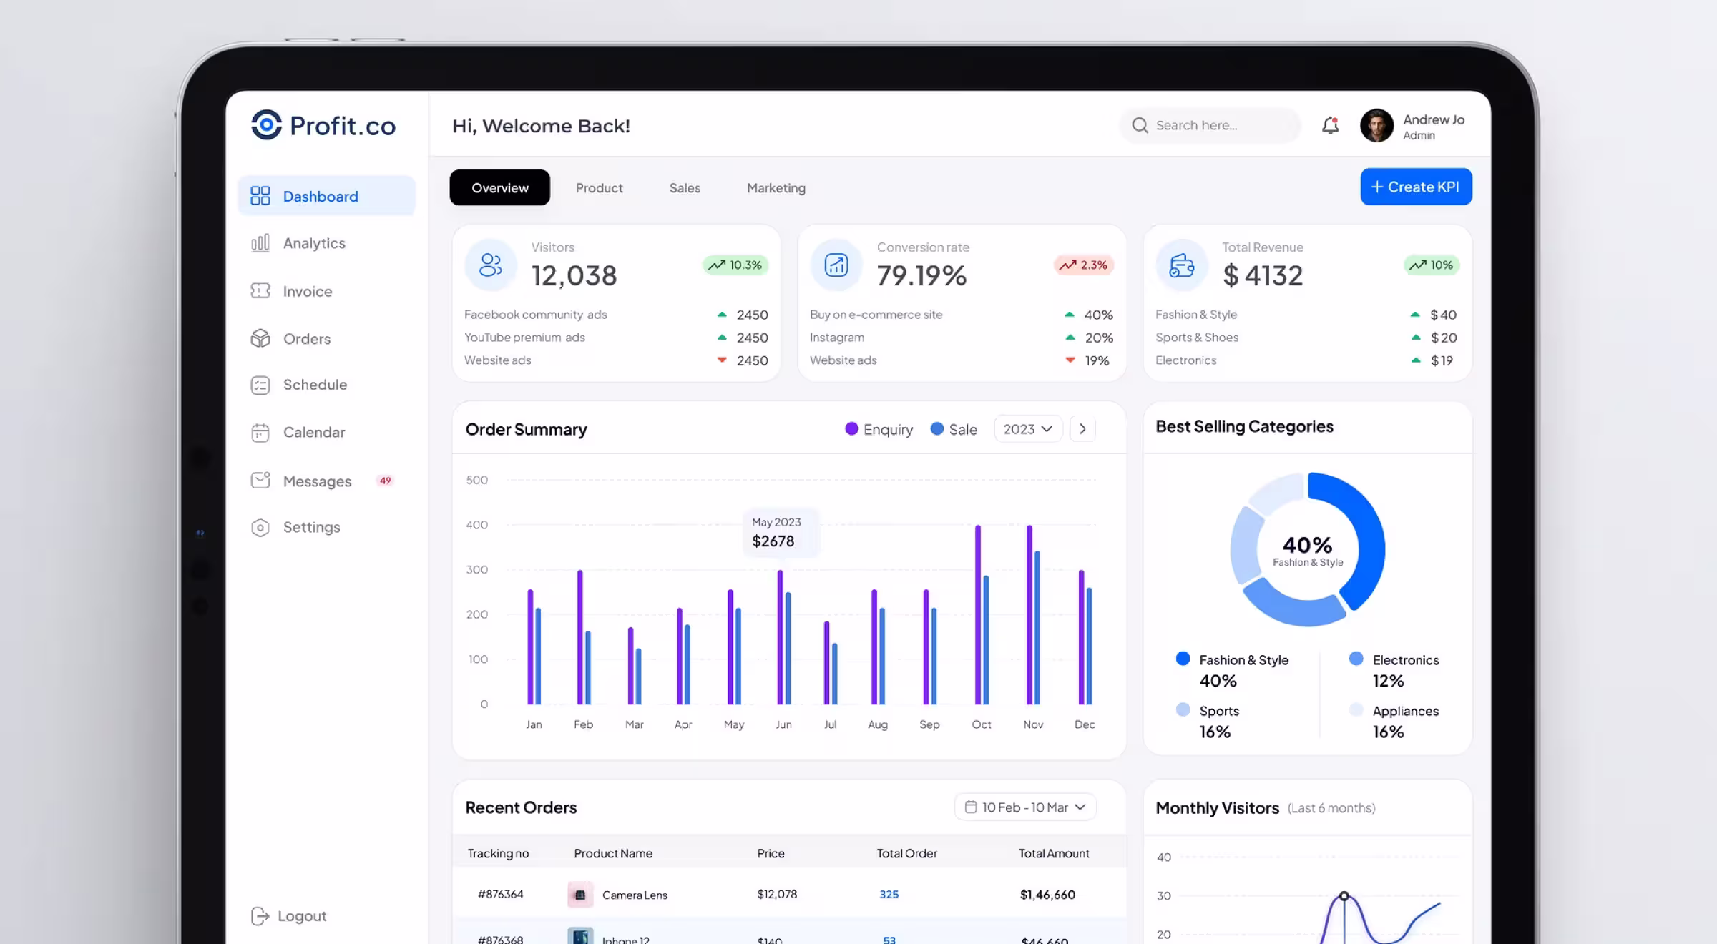Click the Create KPI button
The image size is (1717, 944).
1416,187
